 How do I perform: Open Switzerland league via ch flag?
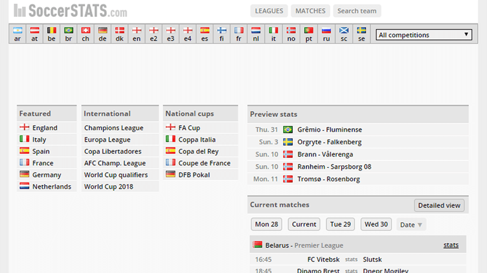[86, 34]
